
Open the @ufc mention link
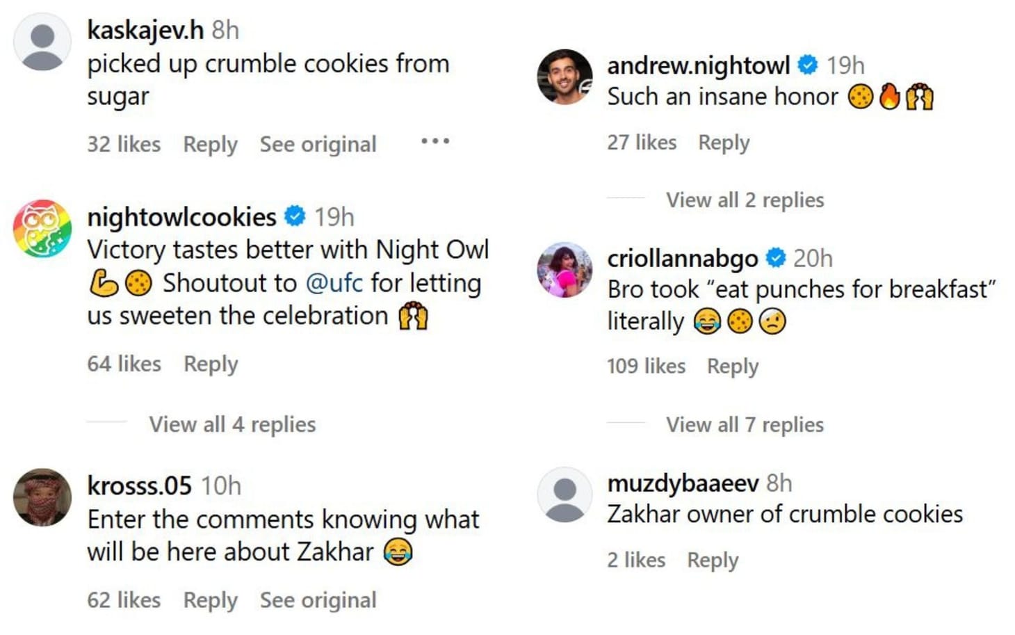pos(335,282)
